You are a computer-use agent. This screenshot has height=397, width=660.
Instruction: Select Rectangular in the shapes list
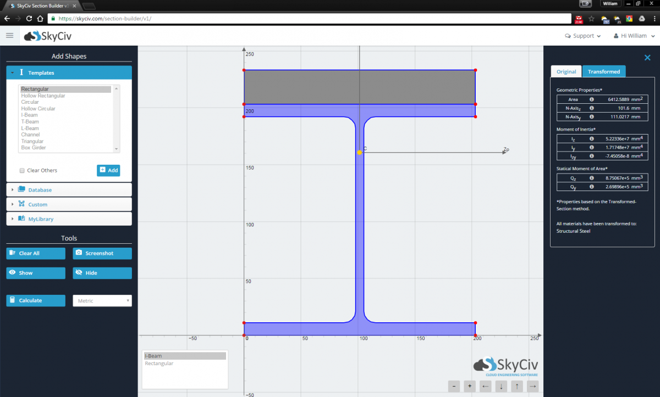click(34, 88)
